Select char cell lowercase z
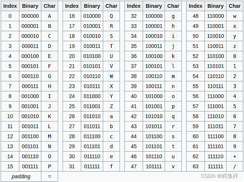 click(x=235, y=46)
